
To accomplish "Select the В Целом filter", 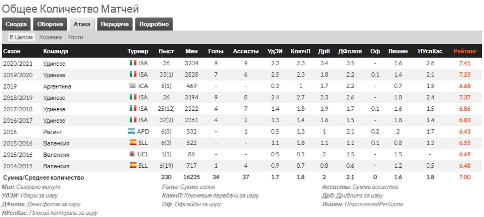I will click(21, 37).
